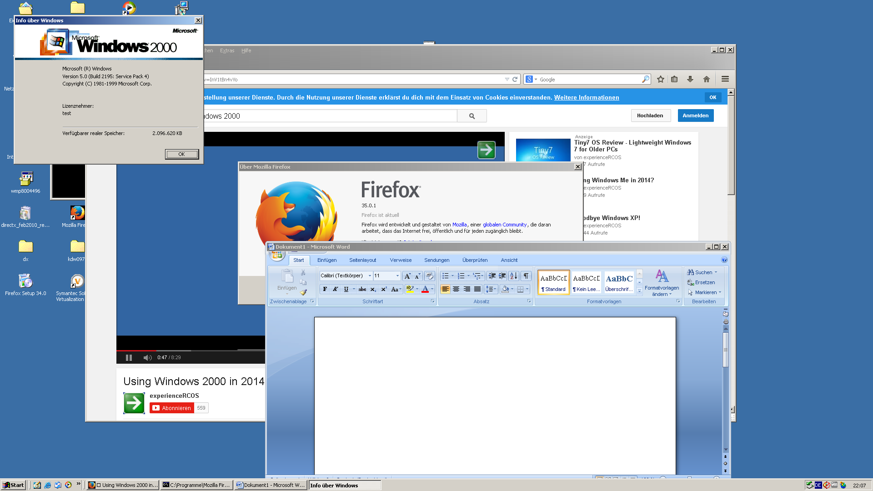873x491 pixels.
Task: Expand the numbered list dropdown arrow
Action: click(x=468, y=276)
